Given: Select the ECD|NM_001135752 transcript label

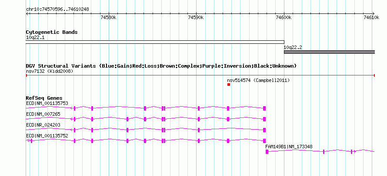Looking at the screenshot, I should pyautogui.click(x=47, y=136).
